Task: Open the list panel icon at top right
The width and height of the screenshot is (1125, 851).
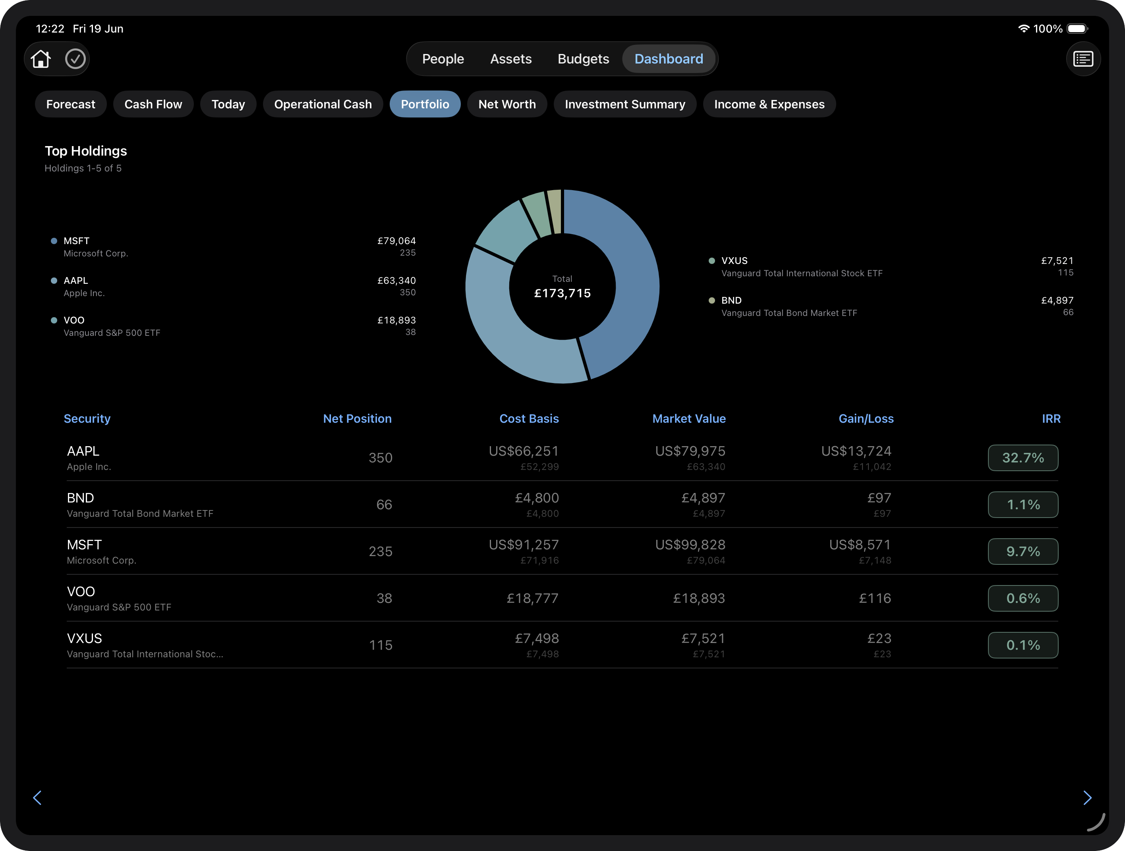Action: 1083,59
